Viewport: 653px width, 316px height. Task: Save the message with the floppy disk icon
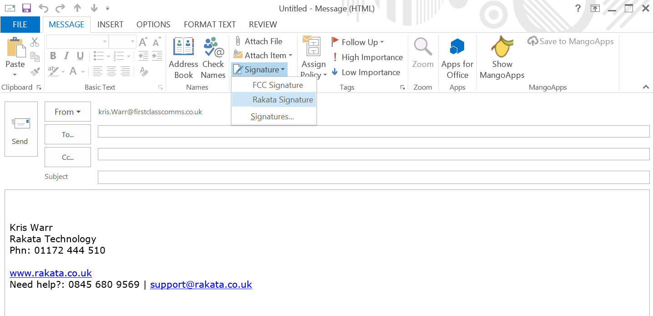click(26, 8)
